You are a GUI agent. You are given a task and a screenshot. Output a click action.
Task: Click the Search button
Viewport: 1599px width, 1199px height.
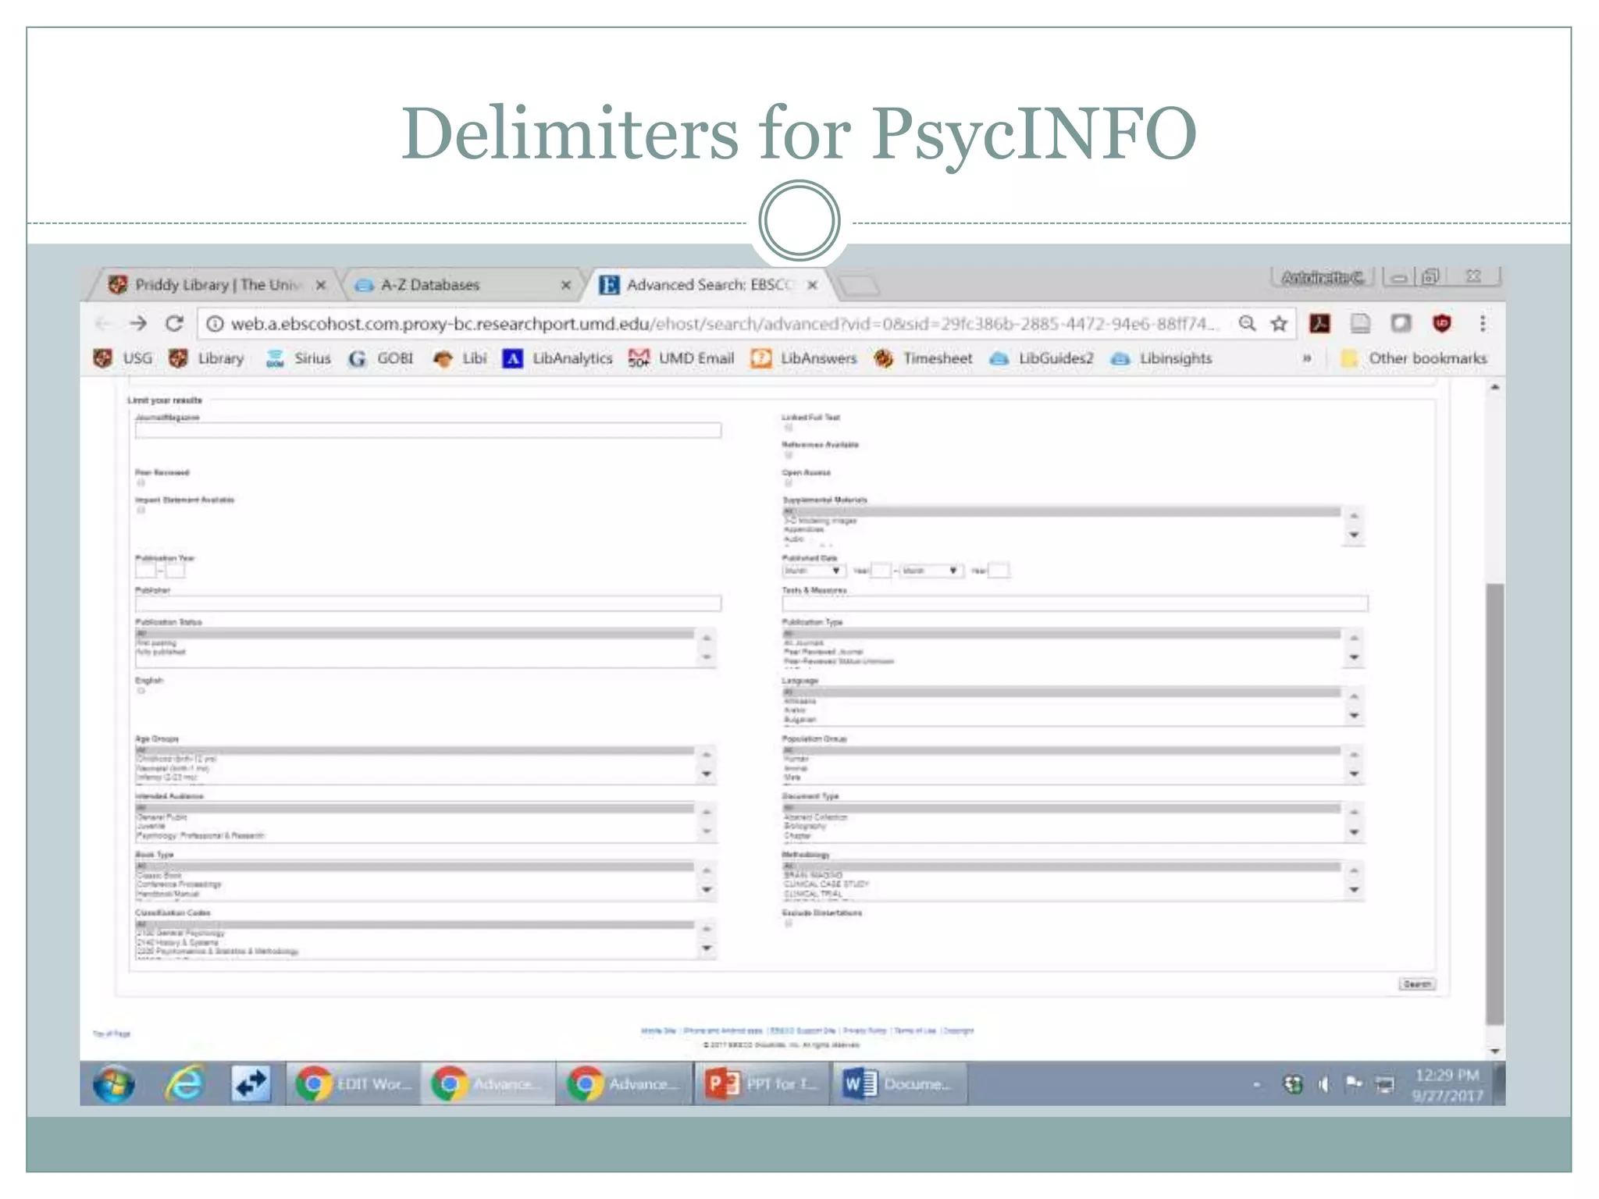click(1416, 984)
